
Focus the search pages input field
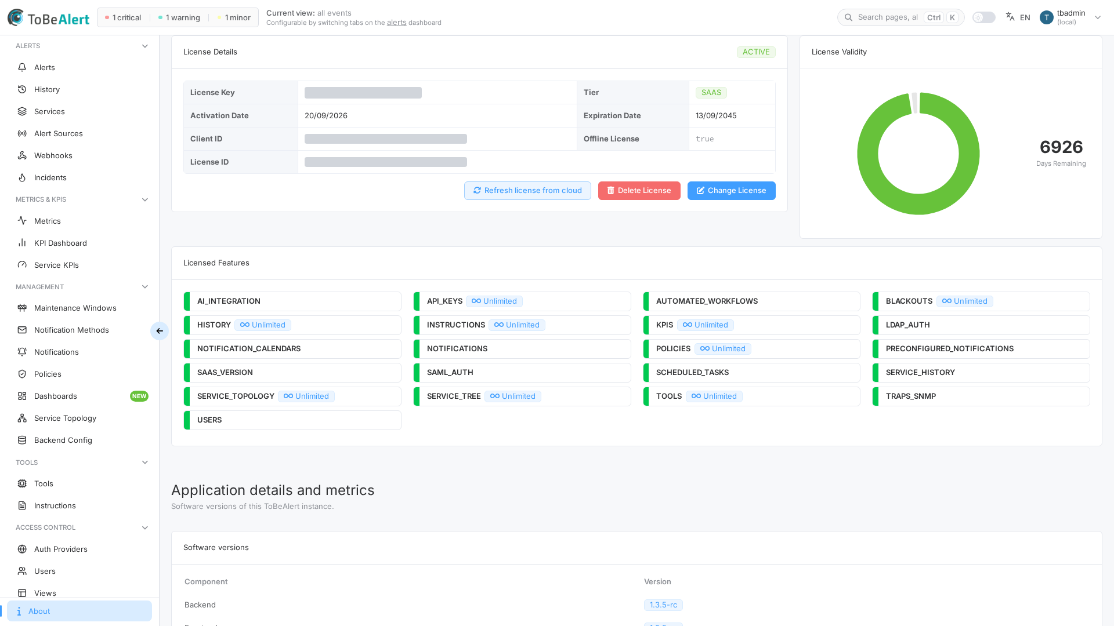point(900,17)
